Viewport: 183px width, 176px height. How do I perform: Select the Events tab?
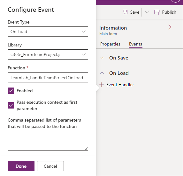(135, 44)
